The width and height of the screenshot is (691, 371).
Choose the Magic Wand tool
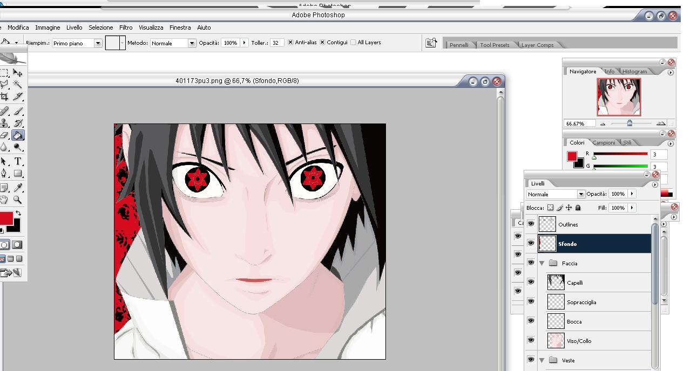[18, 85]
